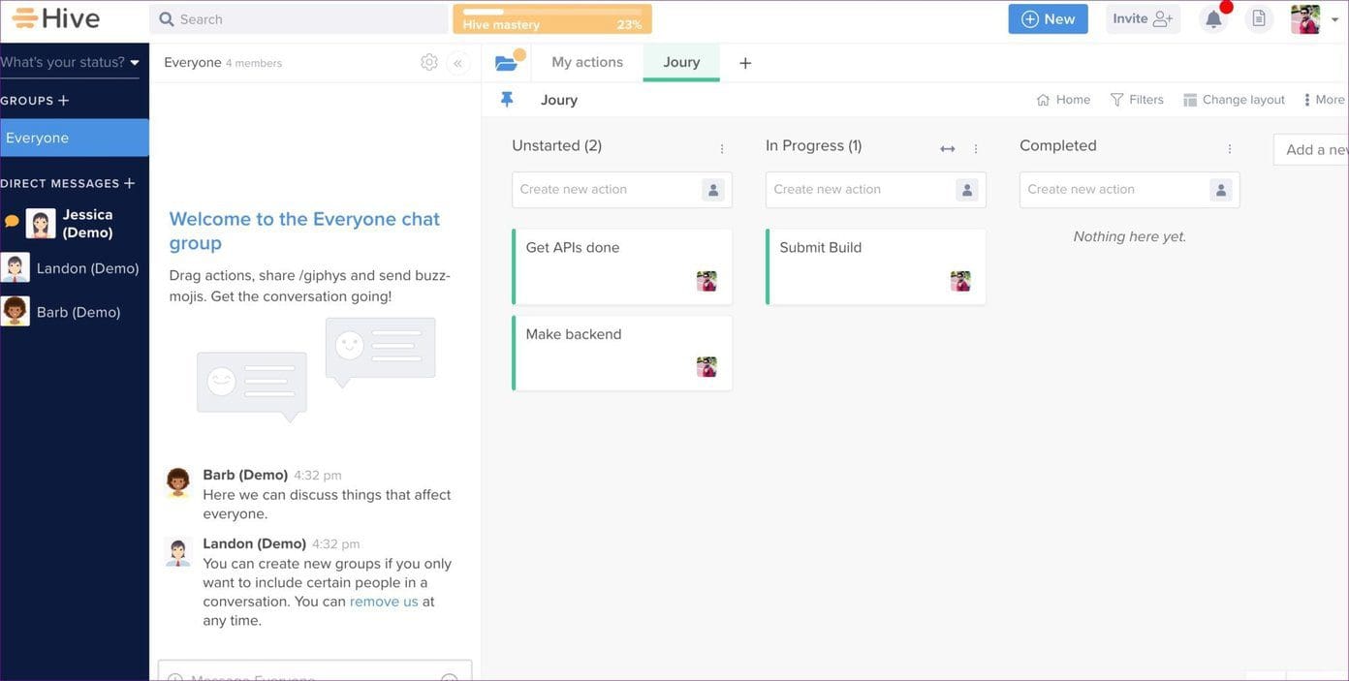This screenshot has height=681, width=1349.
Task: Start a new direct message plus icon
Action: [x=129, y=183]
